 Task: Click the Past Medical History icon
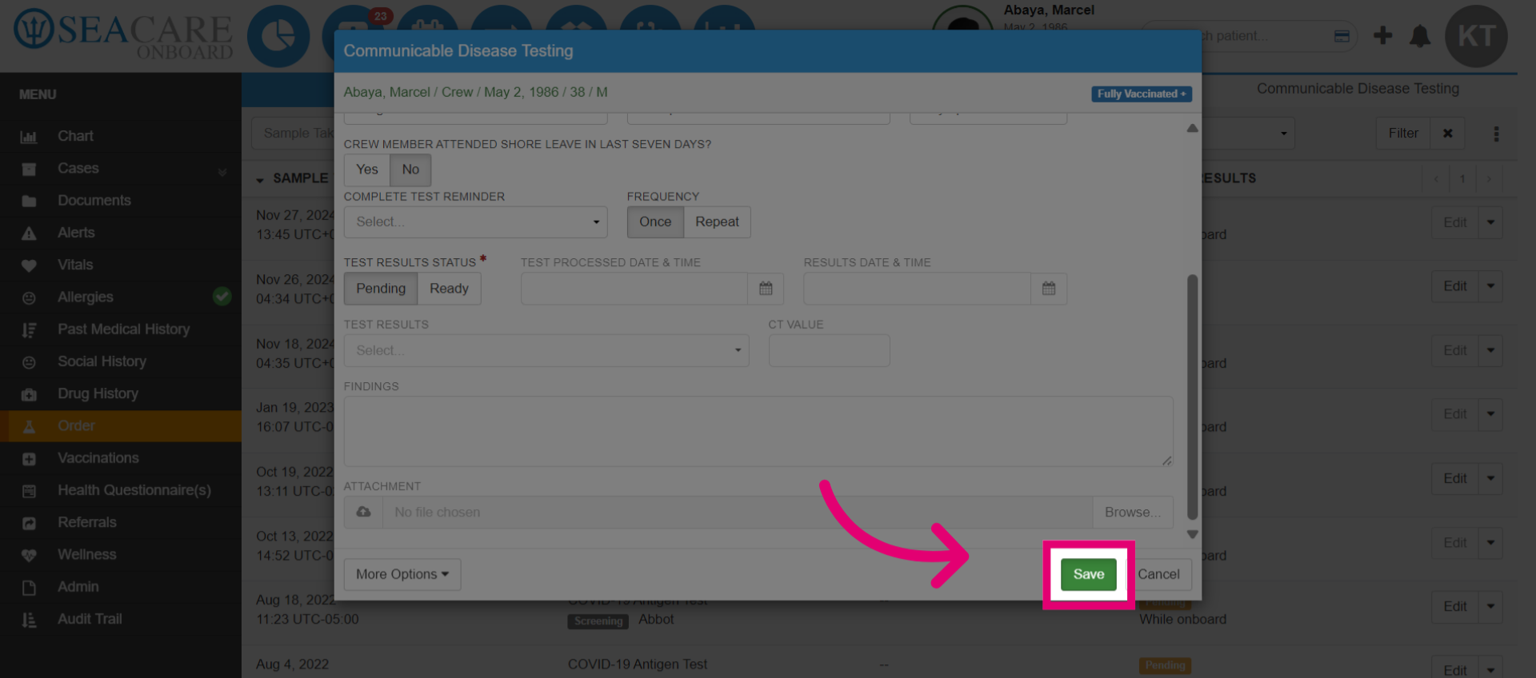pyautogui.click(x=29, y=329)
